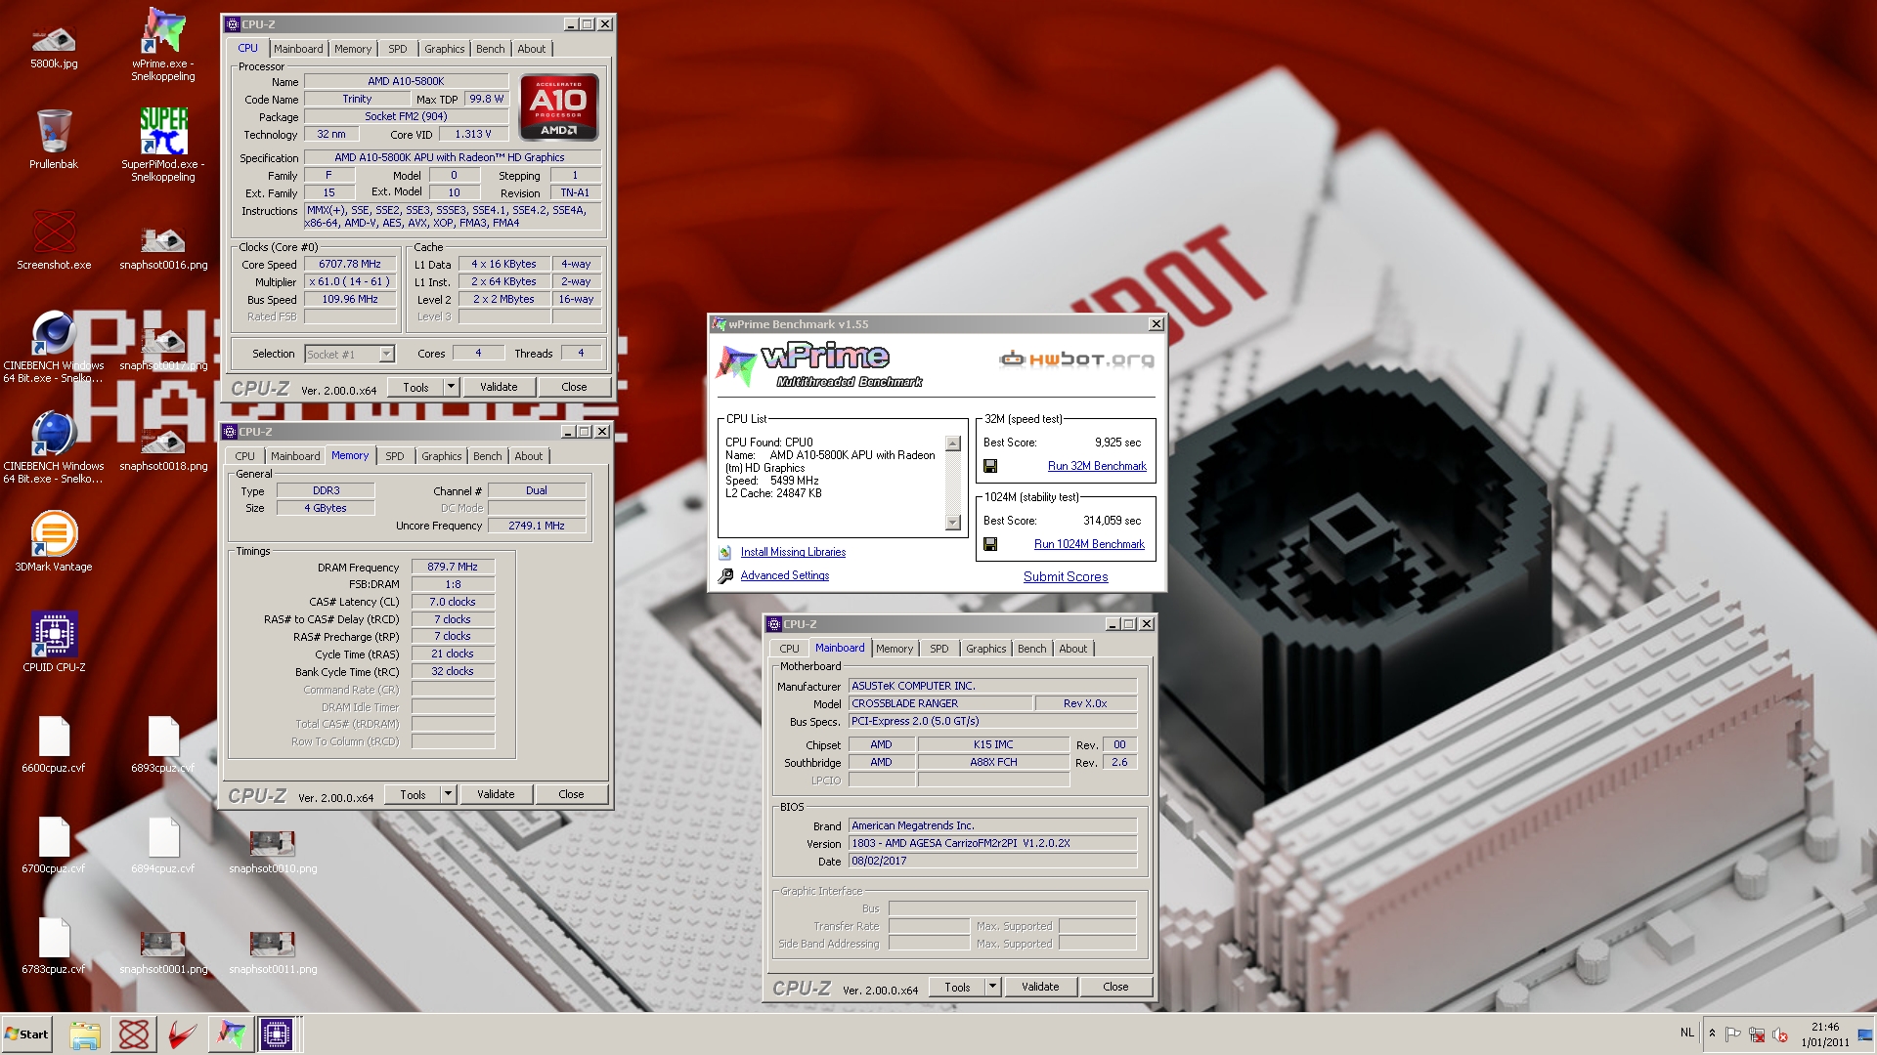
Task: Open 6600cpuz.cvf file on desktop
Action: pos(54,744)
